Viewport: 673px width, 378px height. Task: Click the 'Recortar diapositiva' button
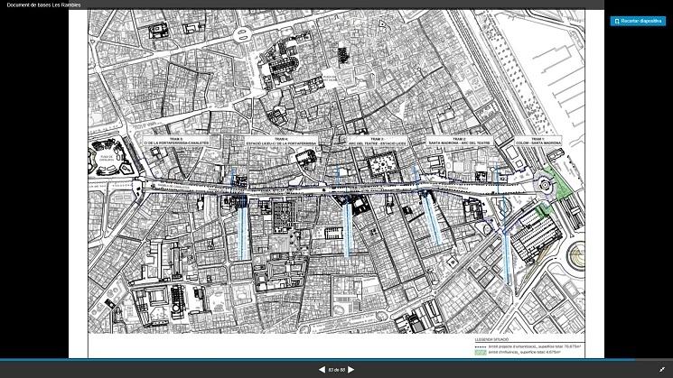[638, 21]
